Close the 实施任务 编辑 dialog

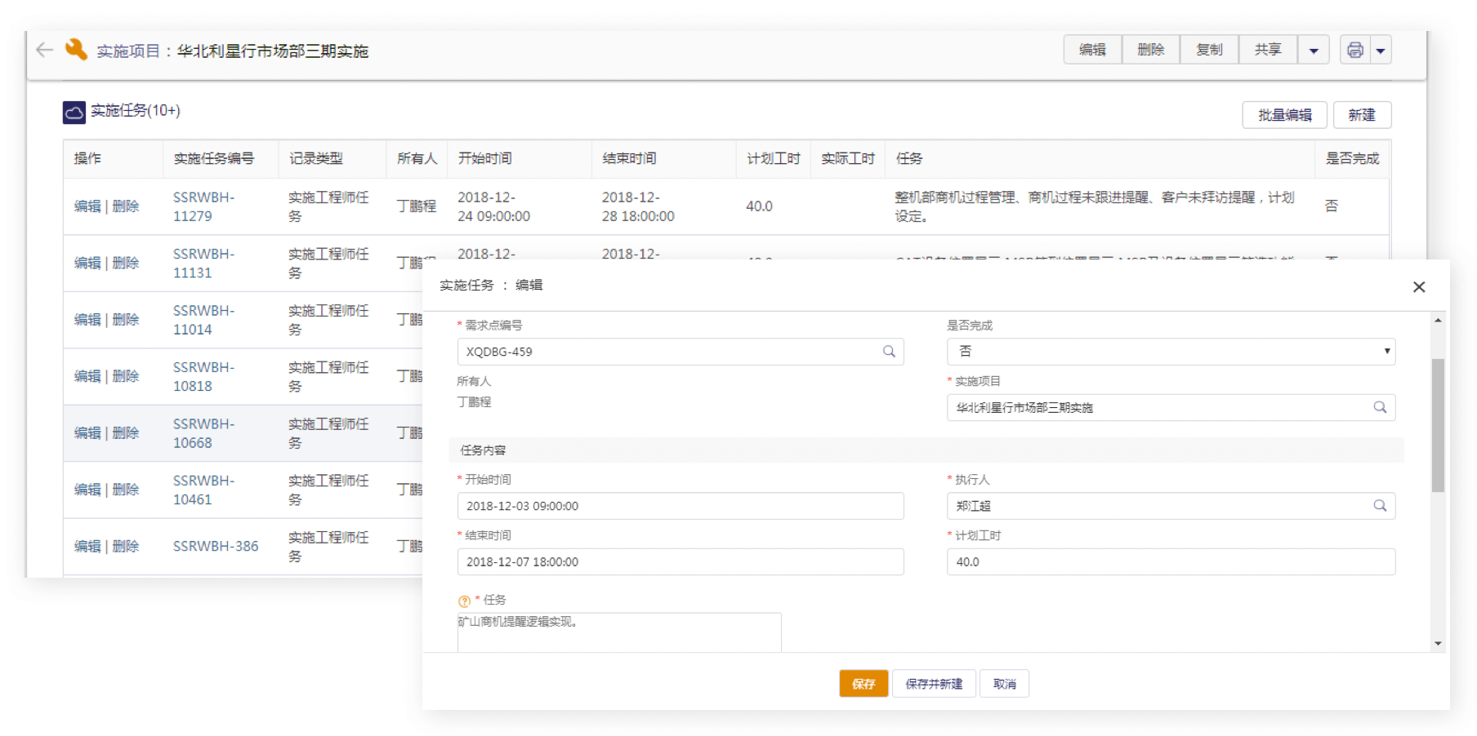(1419, 286)
